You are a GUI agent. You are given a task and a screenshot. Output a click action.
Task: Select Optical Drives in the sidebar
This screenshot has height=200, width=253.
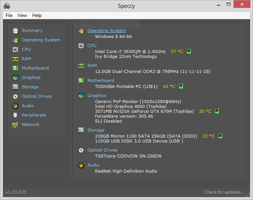point(37,96)
